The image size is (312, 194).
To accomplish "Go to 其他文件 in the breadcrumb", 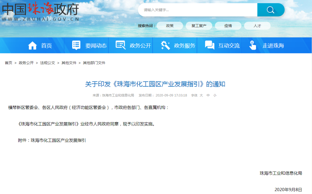I will click(69, 63).
